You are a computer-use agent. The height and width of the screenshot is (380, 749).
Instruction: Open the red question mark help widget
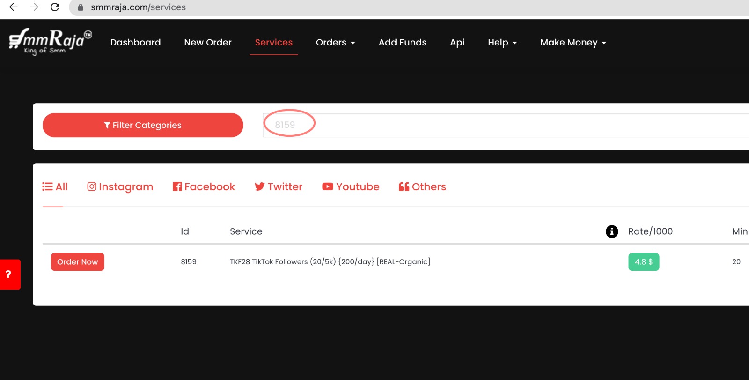[x=10, y=274]
